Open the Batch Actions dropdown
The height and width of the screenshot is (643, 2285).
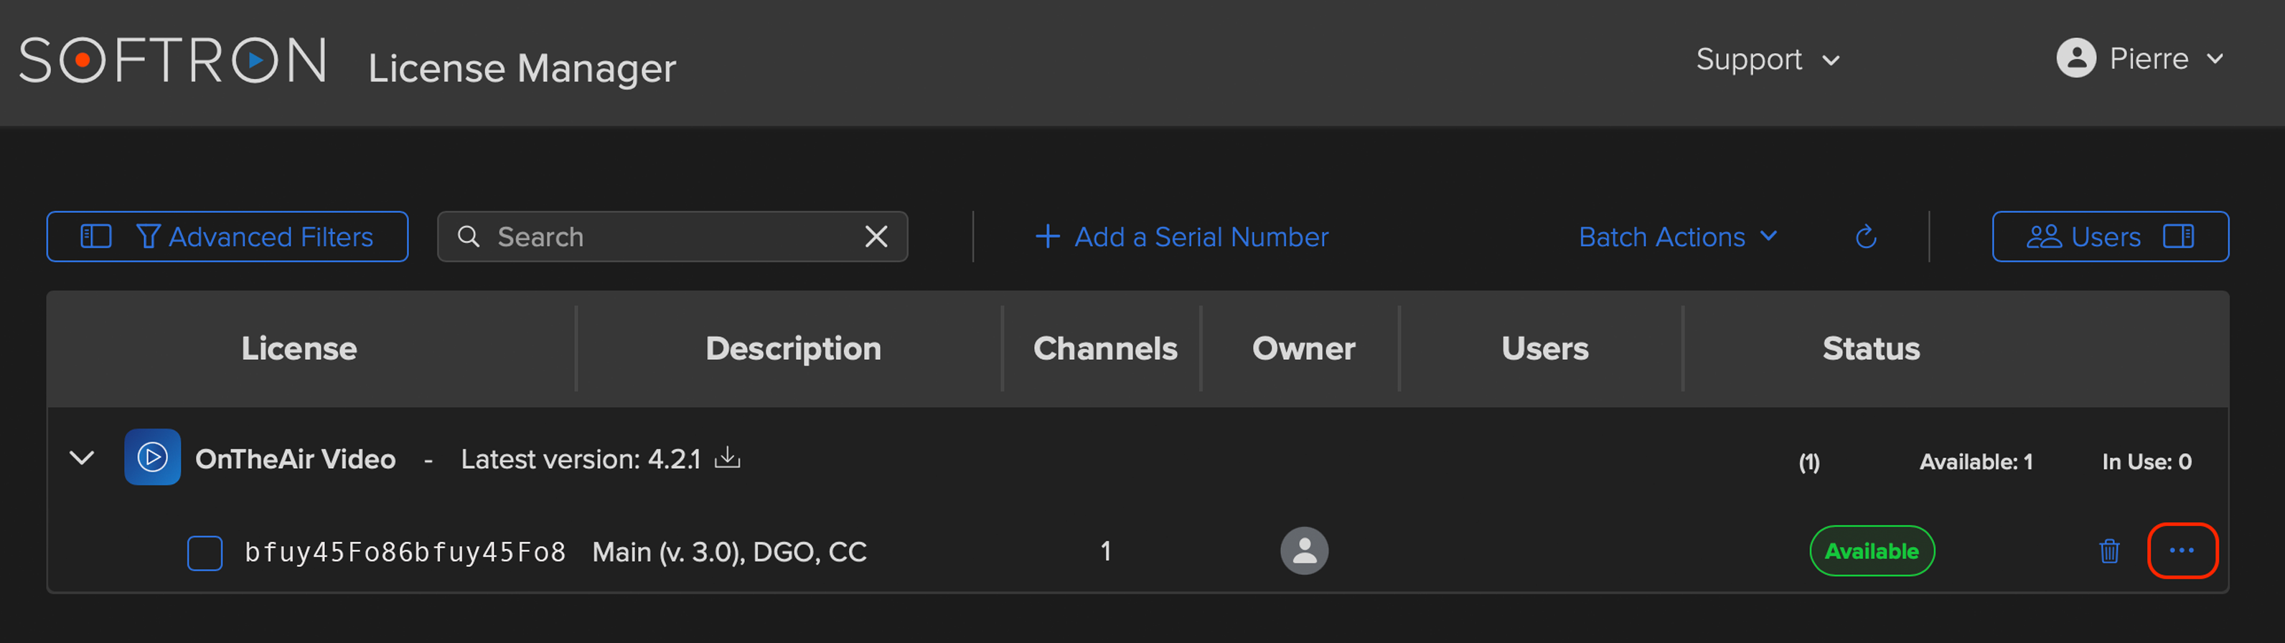pyautogui.click(x=1679, y=237)
